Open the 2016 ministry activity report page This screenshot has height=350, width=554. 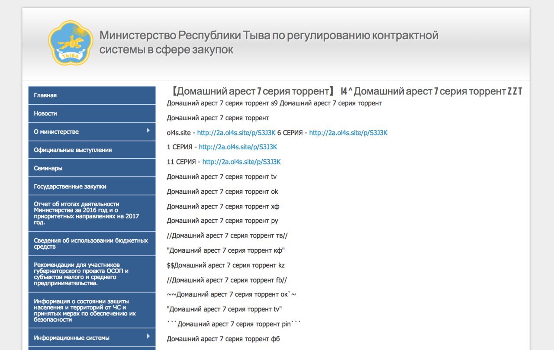pyautogui.click(x=92, y=213)
